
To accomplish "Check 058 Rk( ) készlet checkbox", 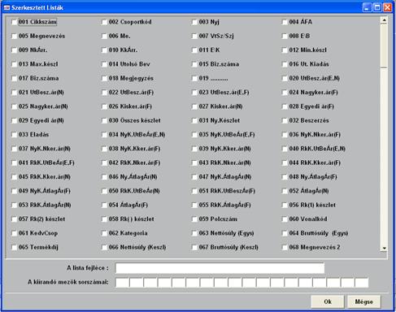I will click(104, 219).
